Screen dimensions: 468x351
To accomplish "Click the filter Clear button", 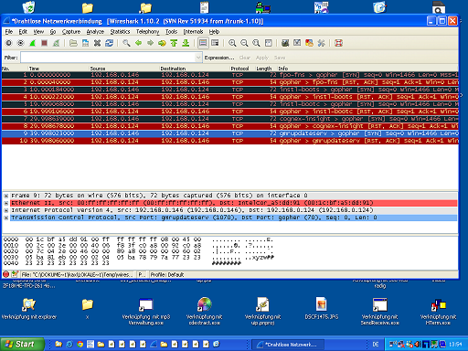I will (x=245, y=58).
